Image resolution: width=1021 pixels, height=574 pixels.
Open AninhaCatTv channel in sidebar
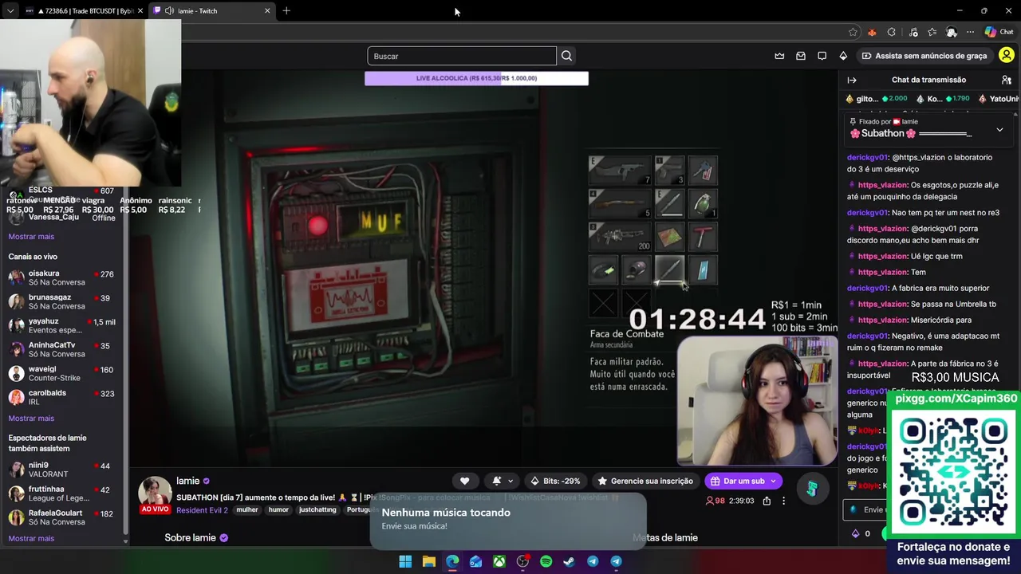pos(62,350)
